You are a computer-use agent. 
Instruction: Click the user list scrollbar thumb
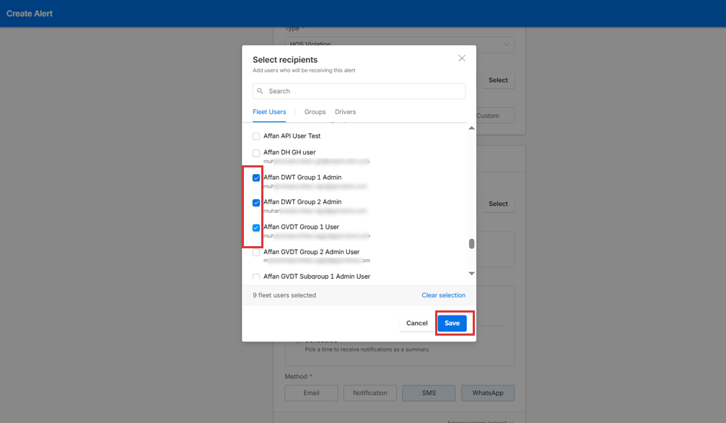click(x=472, y=244)
